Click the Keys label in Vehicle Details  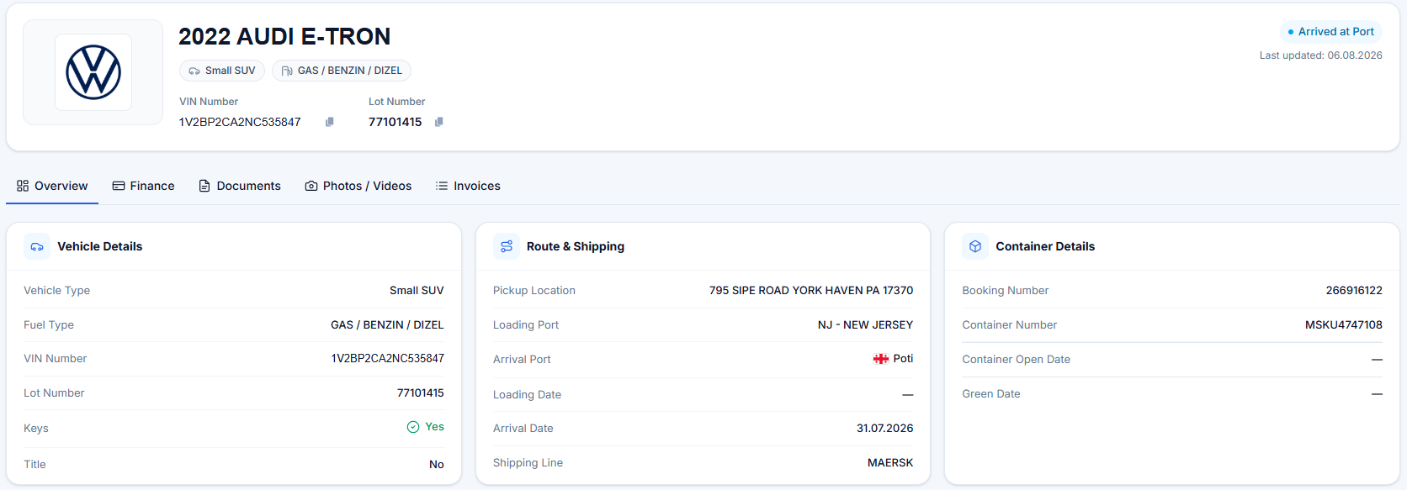pos(36,429)
